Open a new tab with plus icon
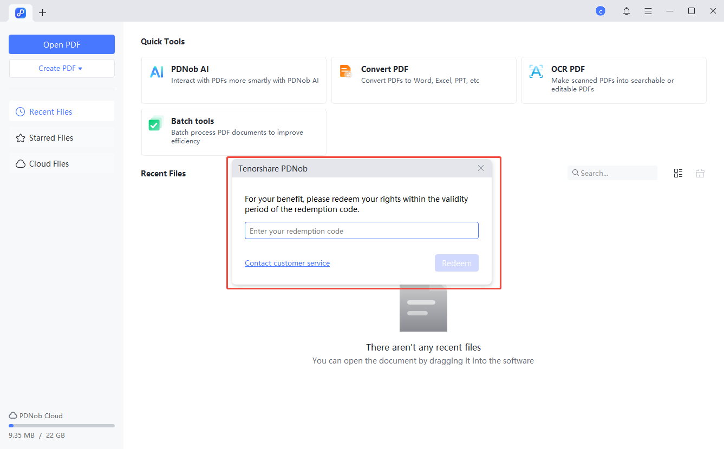 point(42,12)
